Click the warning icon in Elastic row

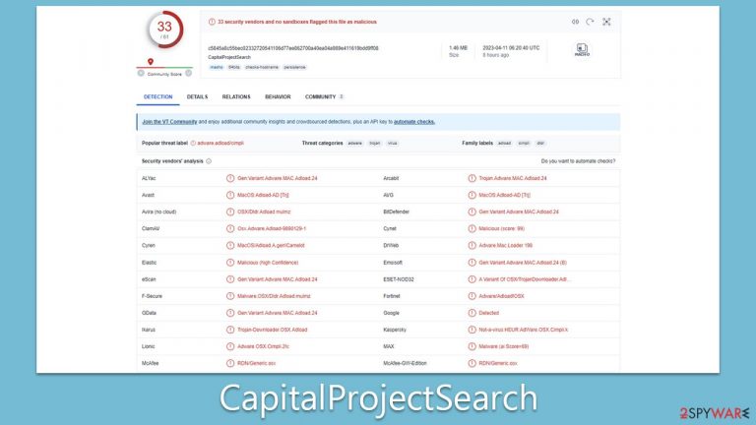[x=230, y=263]
